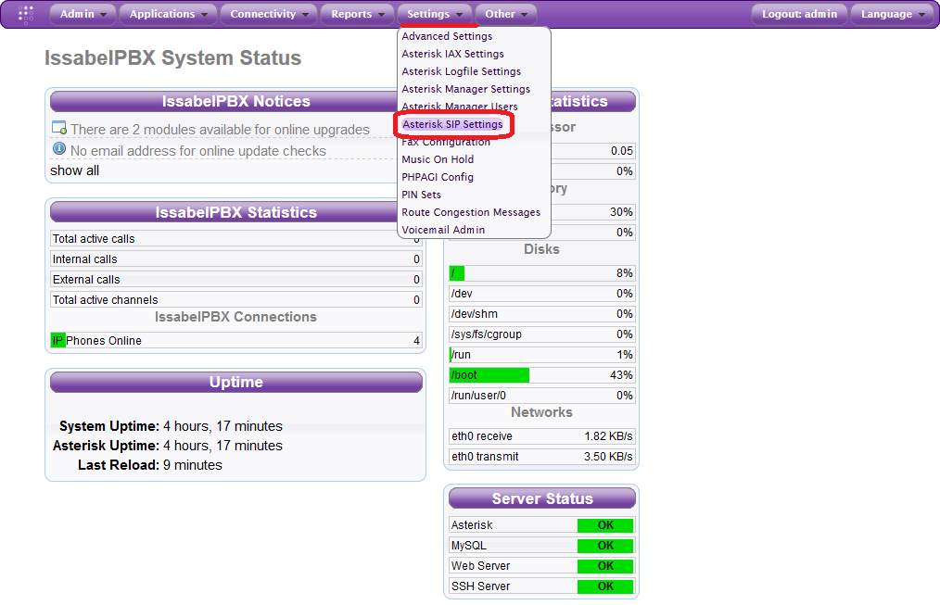Screen dimensions: 940x605
Task: Click the 'show all' notices link
Action: pyautogui.click(x=75, y=170)
